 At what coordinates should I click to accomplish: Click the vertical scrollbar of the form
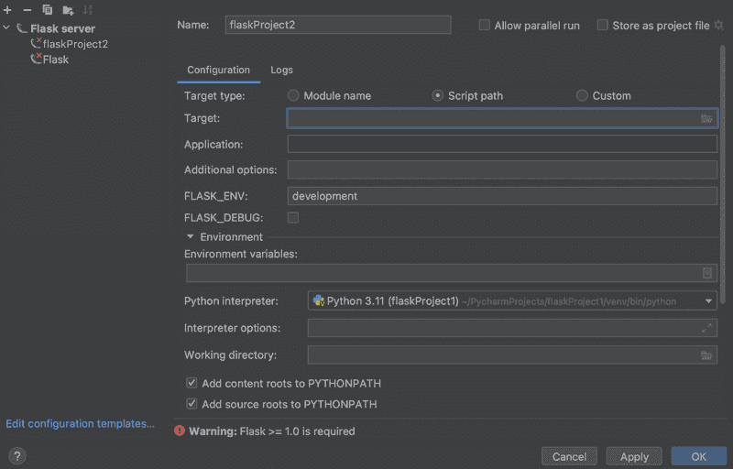point(723,173)
